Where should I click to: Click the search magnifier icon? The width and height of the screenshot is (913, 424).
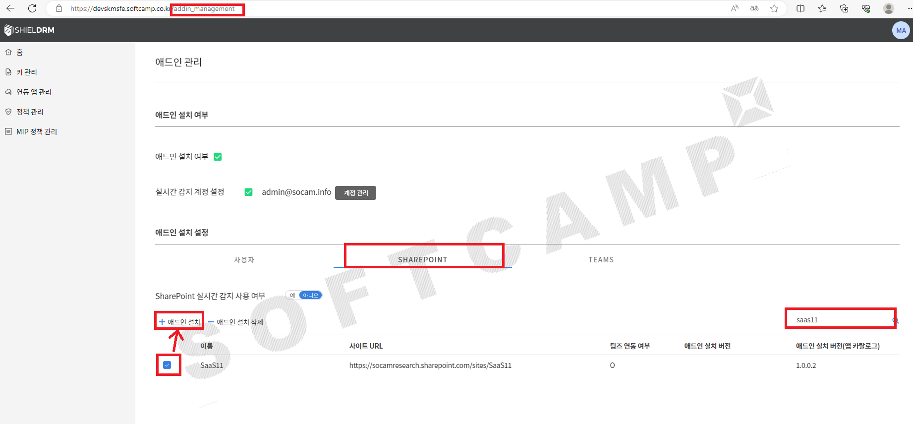click(895, 320)
